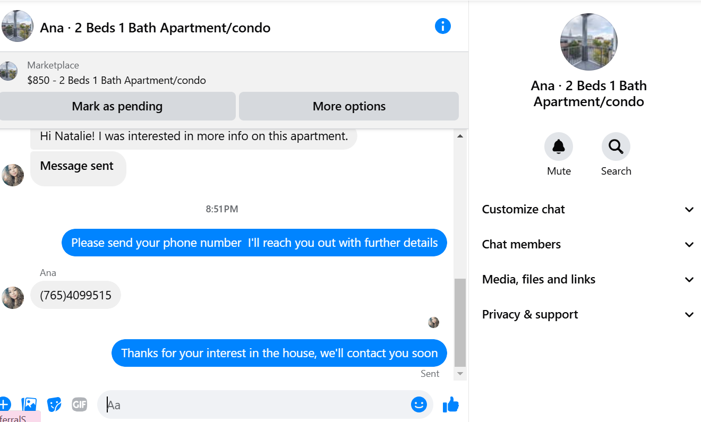Send a thumbs-up like
This screenshot has width=701, height=422.
point(451,404)
